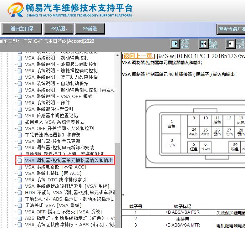Image resolution: width=245 pixels, height=228 pixels.
Task: Click page icon beside VSA 系统 DTC 故障排除索引
Action: point(20,180)
